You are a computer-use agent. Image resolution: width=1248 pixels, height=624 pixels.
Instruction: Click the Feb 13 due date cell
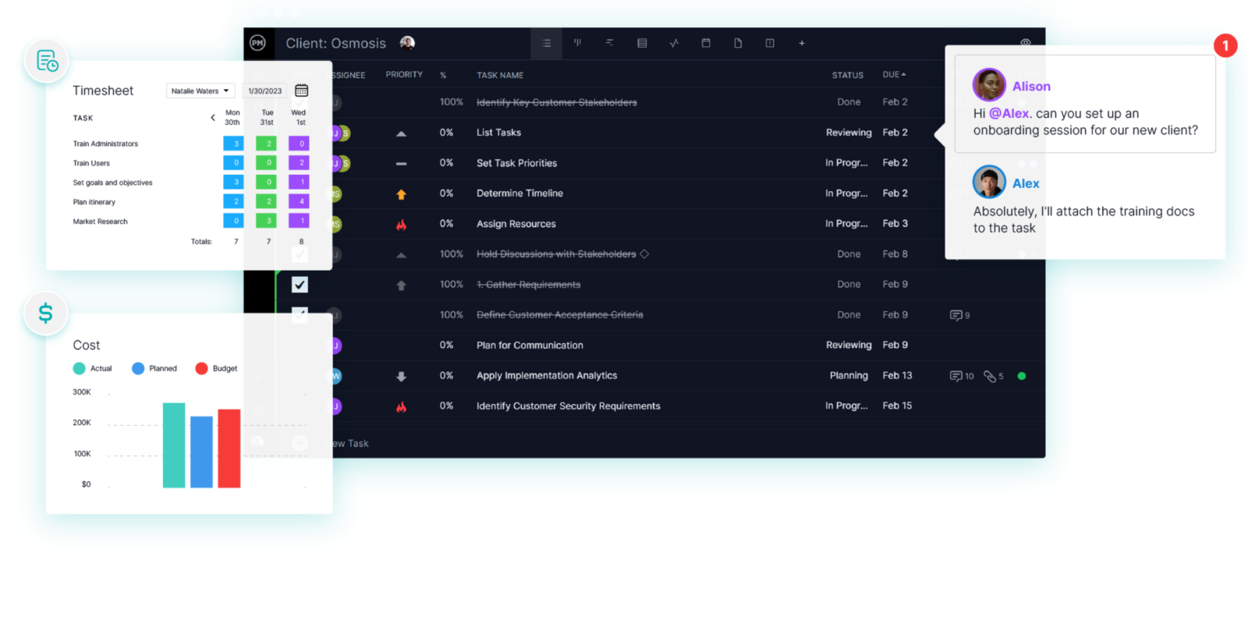coord(897,375)
